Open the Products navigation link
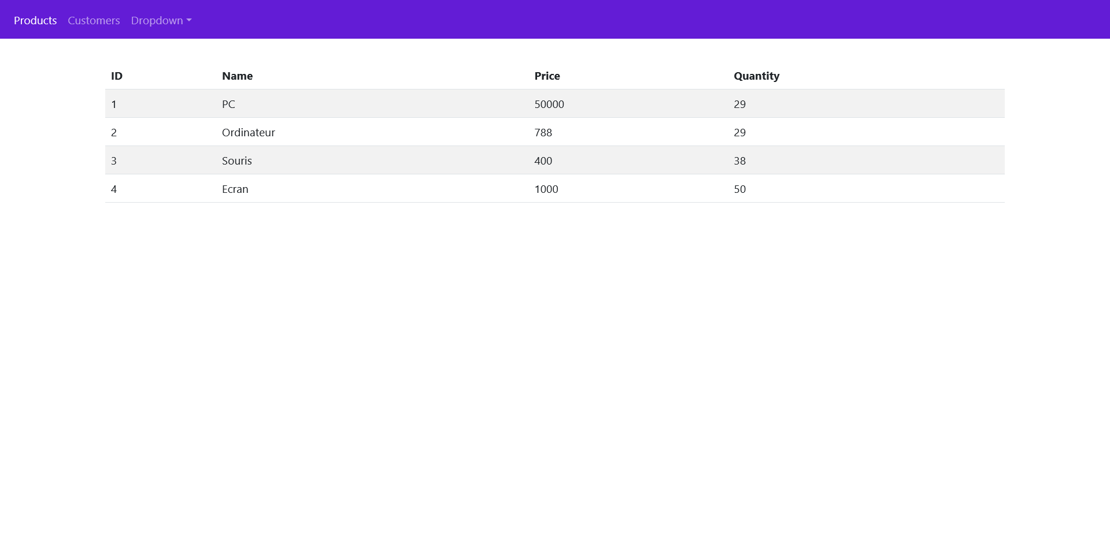The image size is (1110, 537). pos(35,20)
